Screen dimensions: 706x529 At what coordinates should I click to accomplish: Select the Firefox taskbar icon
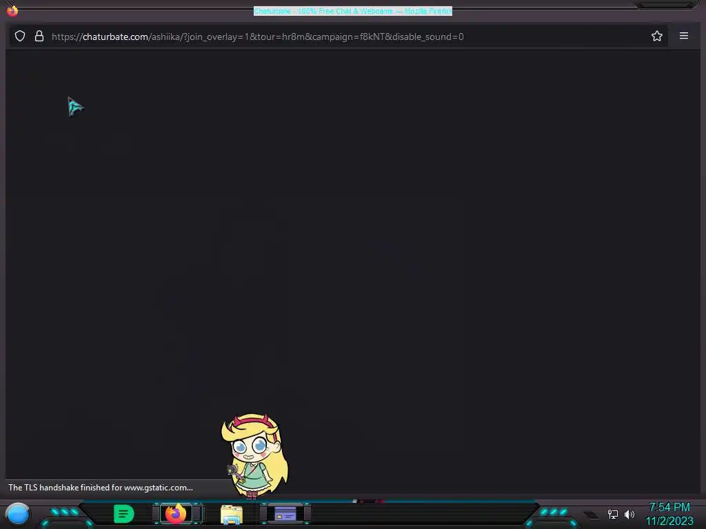[176, 513]
